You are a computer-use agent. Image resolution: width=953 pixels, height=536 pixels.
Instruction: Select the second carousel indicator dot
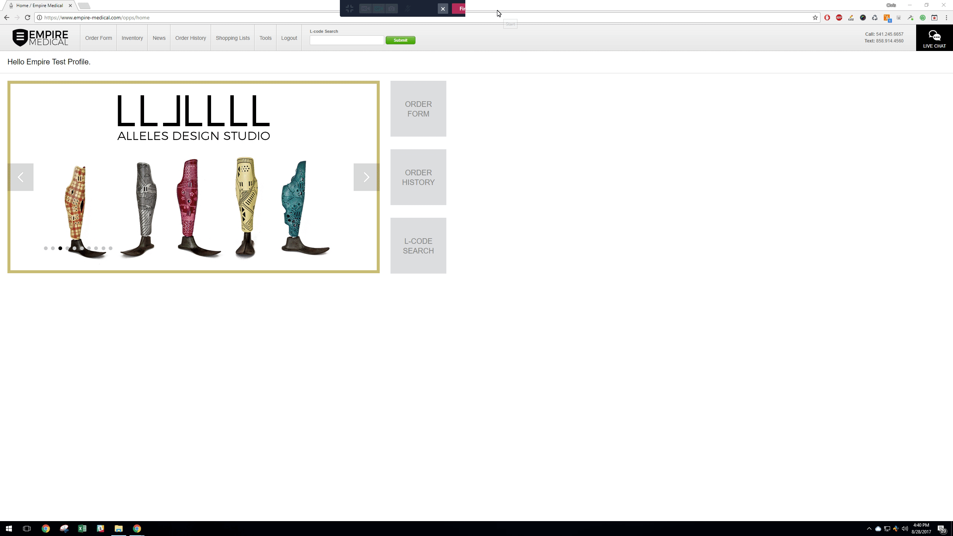coord(53,248)
